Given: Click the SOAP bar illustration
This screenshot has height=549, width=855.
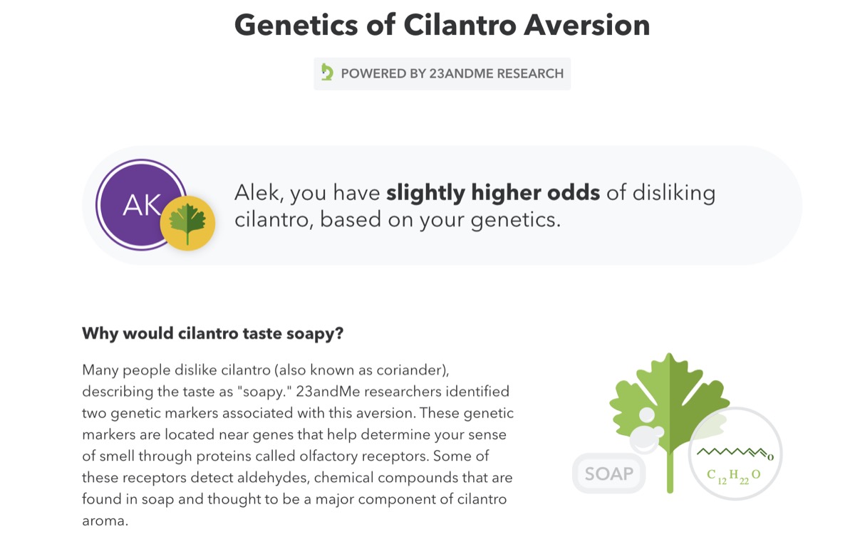Looking at the screenshot, I should (x=609, y=474).
